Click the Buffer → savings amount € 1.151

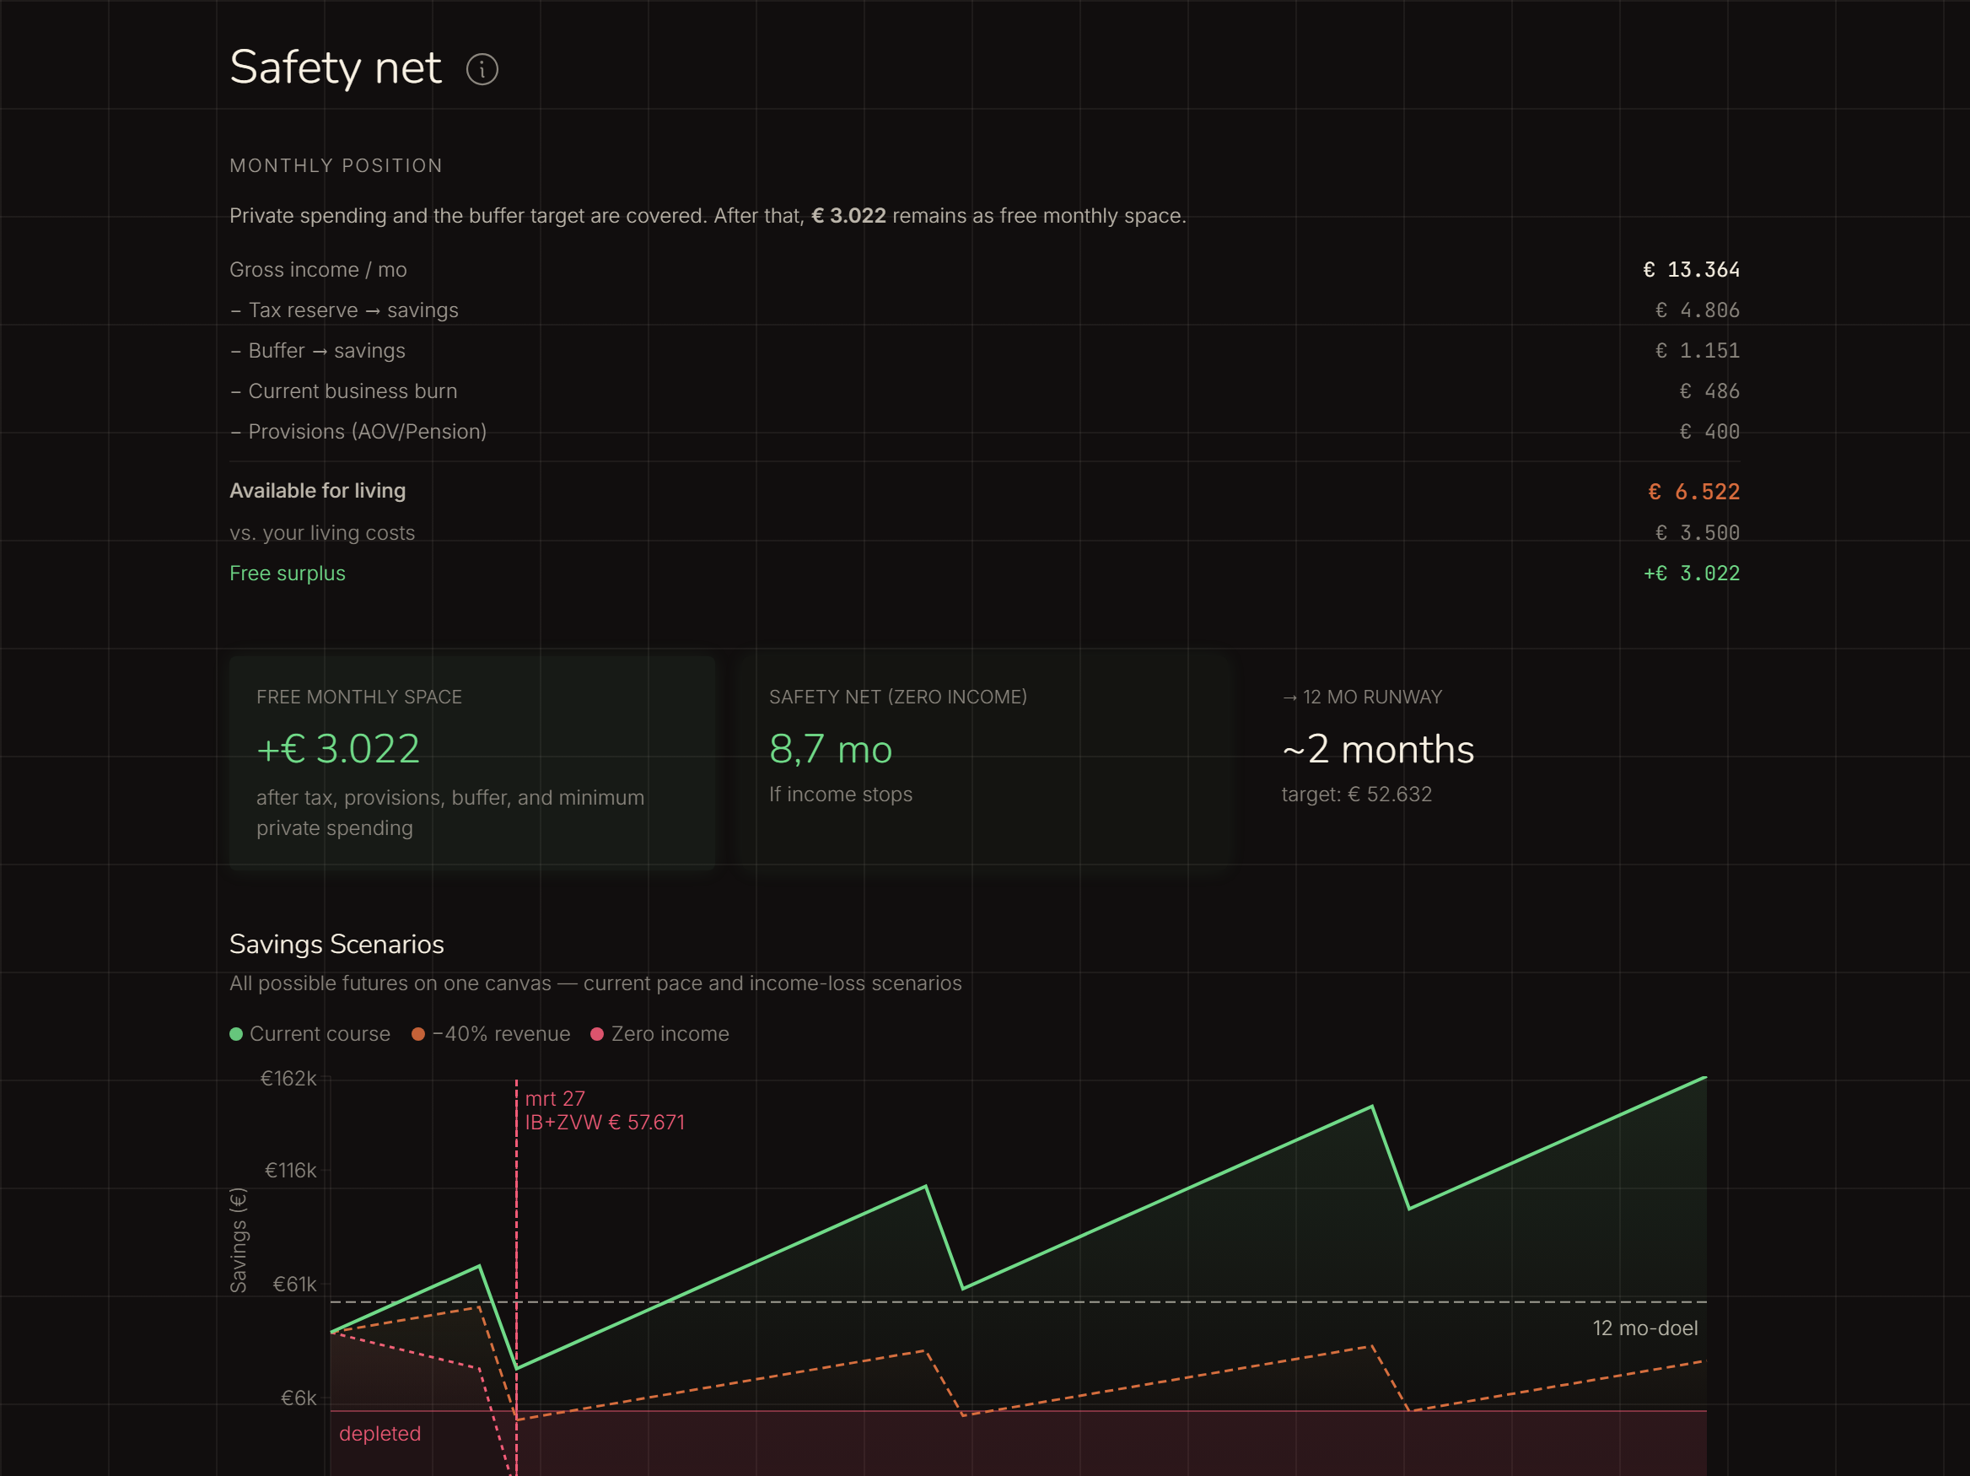(x=1697, y=351)
